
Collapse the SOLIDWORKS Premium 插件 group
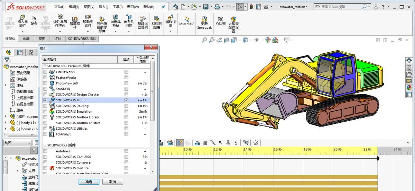(45, 66)
